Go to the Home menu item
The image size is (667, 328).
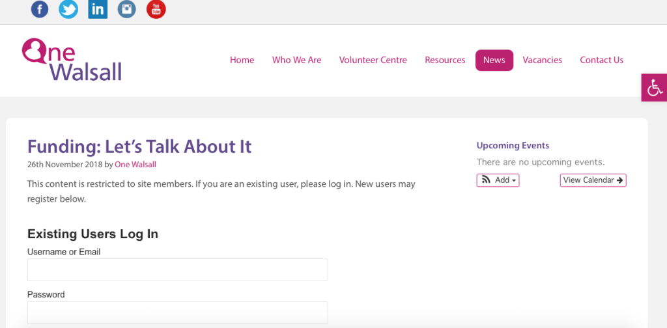coord(242,60)
